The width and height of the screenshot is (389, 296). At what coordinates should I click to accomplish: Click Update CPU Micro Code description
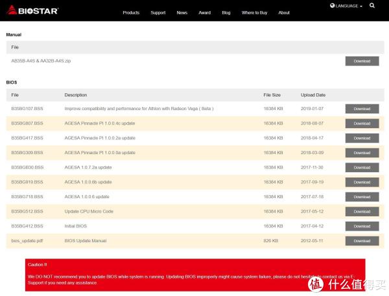click(x=89, y=211)
